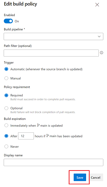Select Manual trigger option
Image resolution: width=107 pixels, height=187 pixels.
[x=6, y=78]
